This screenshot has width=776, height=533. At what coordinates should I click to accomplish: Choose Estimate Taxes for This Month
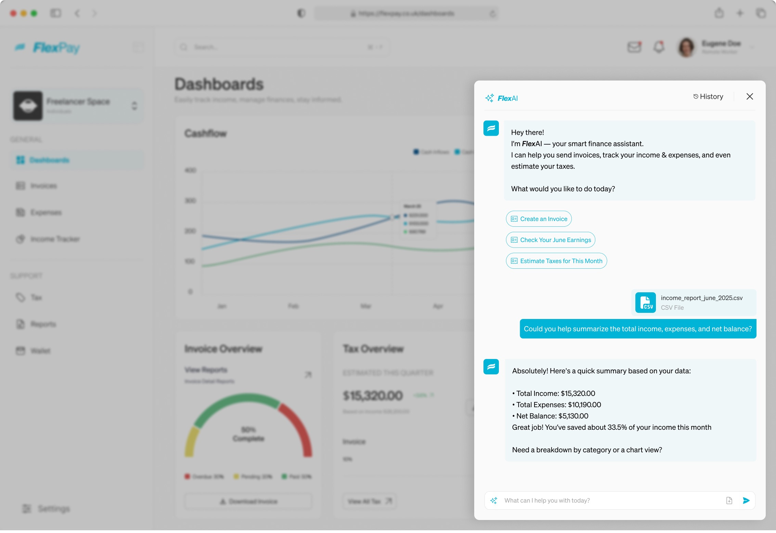click(556, 261)
